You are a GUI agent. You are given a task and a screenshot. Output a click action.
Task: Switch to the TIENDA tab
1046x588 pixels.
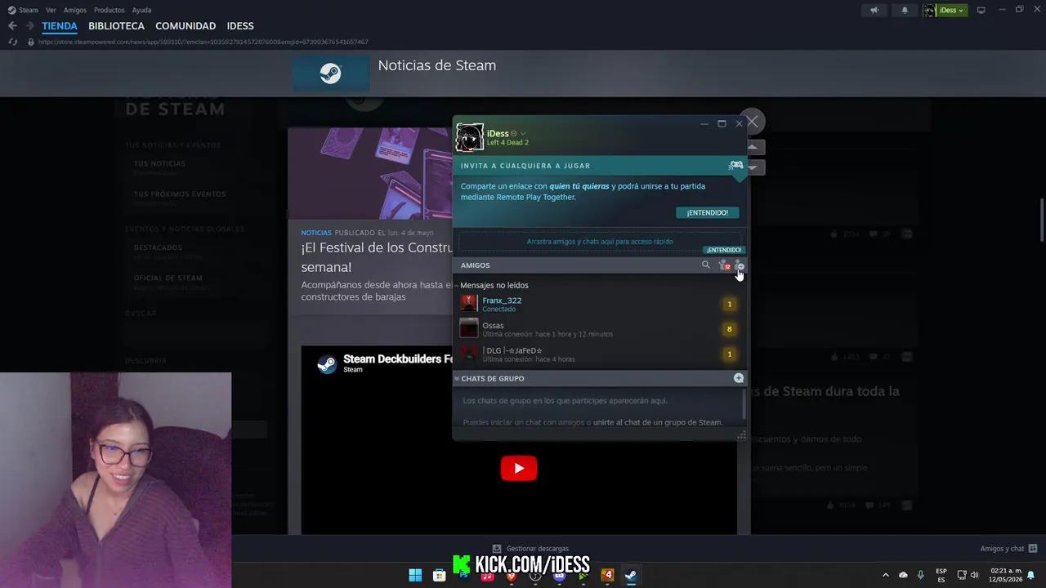click(x=60, y=26)
